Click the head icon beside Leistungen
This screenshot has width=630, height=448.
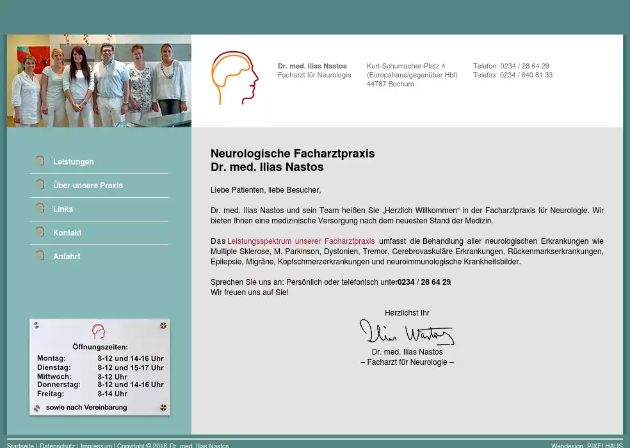(40, 161)
